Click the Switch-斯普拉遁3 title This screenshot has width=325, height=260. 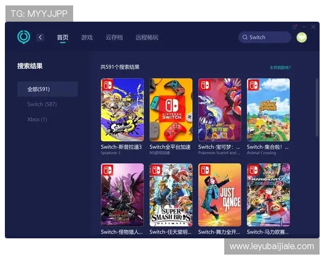tap(121, 147)
